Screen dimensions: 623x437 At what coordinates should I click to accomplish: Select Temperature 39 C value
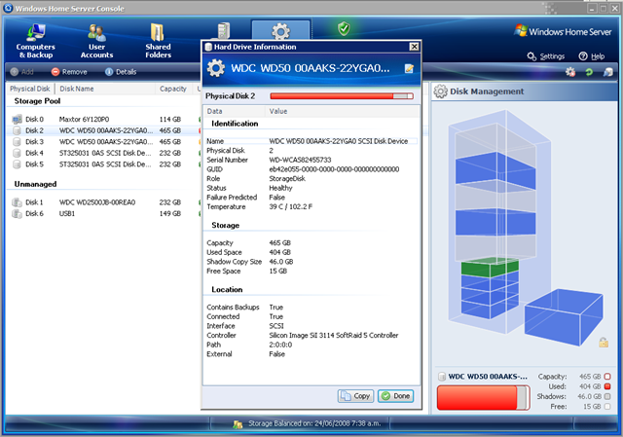pyautogui.click(x=291, y=207)
